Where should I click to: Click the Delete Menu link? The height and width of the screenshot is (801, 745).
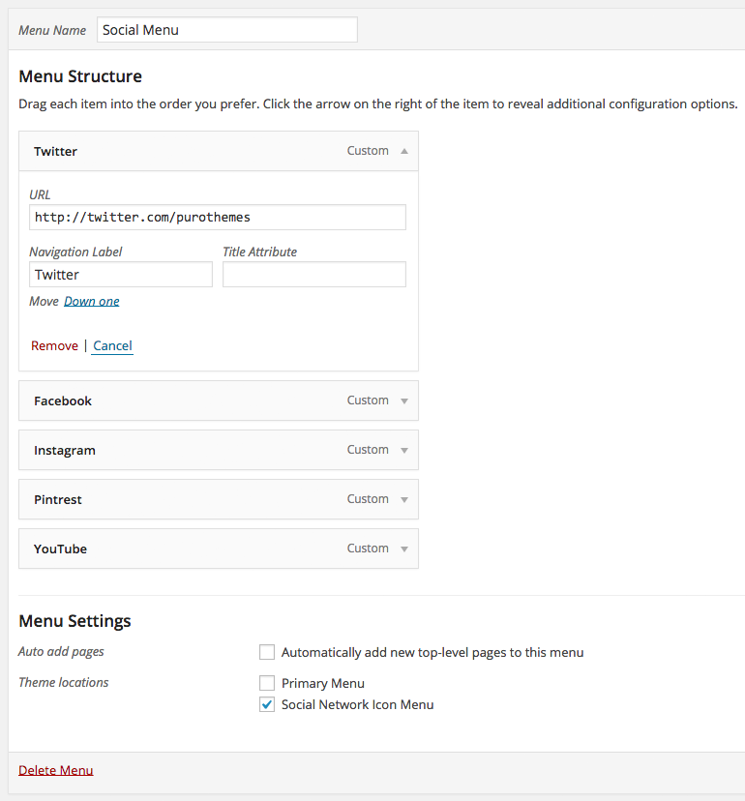click(x=55, y=769)
